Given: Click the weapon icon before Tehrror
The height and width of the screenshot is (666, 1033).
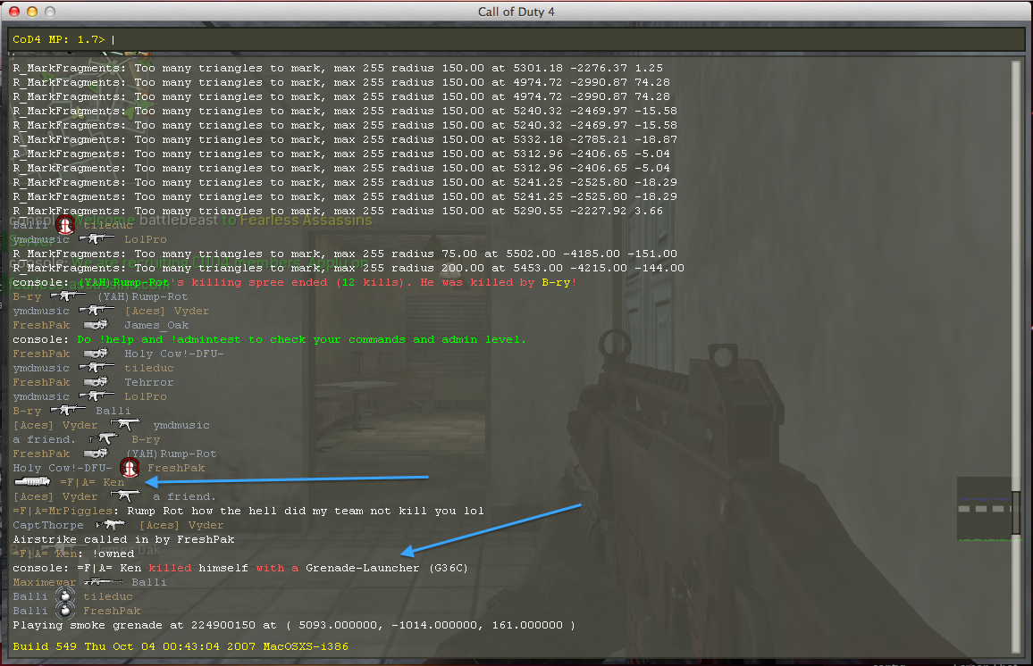Looking at the screenshot, I should (x=97, y=382).
